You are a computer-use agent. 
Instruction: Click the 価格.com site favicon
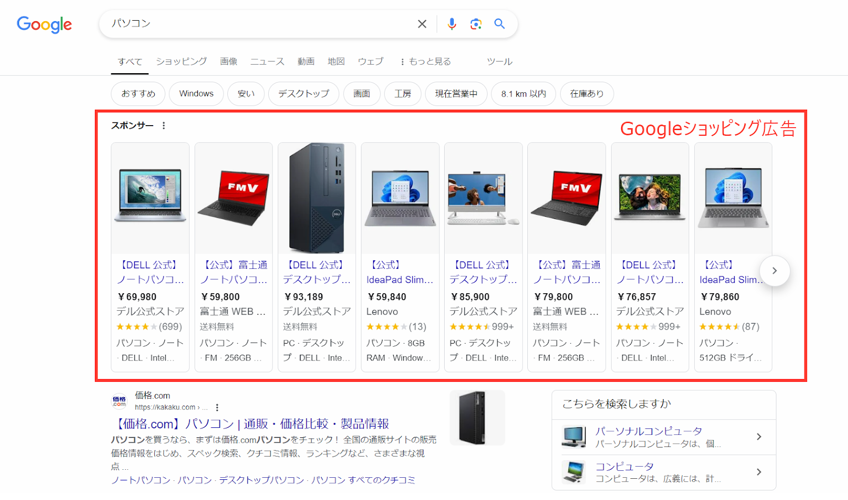click(x=119, y=401)
